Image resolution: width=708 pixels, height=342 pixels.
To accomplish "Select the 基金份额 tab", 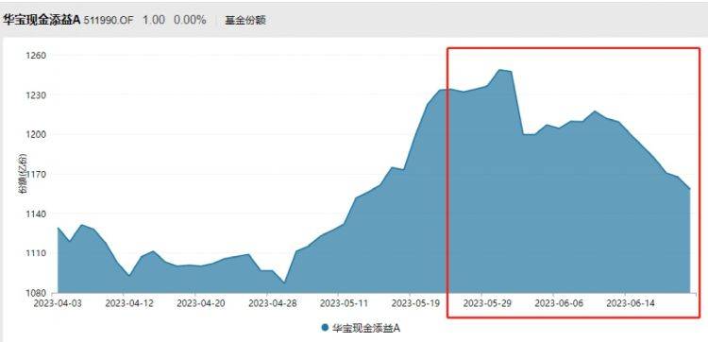I will pyautogui.click(x=245, y=21).
